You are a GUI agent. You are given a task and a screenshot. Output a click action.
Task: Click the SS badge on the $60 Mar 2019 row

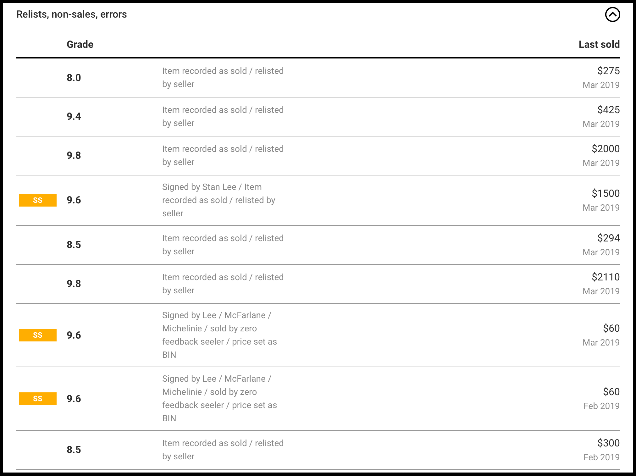pos(38,335)
